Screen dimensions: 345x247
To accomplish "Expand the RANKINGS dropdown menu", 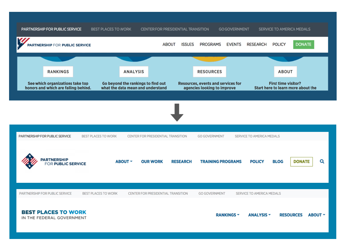I will [x=227, y=215].
